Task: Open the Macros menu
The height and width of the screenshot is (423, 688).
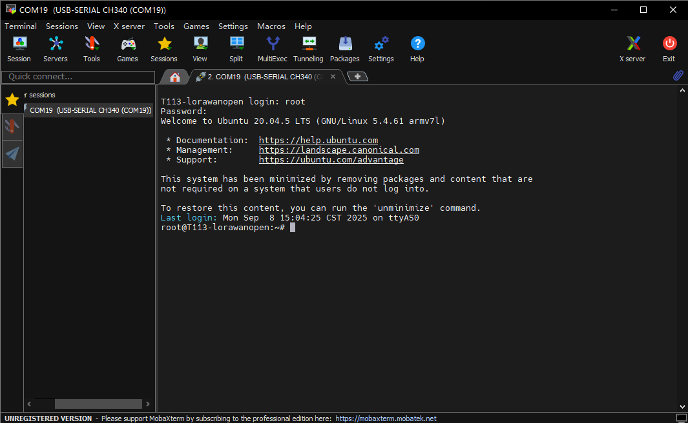Action: (271, 26)
